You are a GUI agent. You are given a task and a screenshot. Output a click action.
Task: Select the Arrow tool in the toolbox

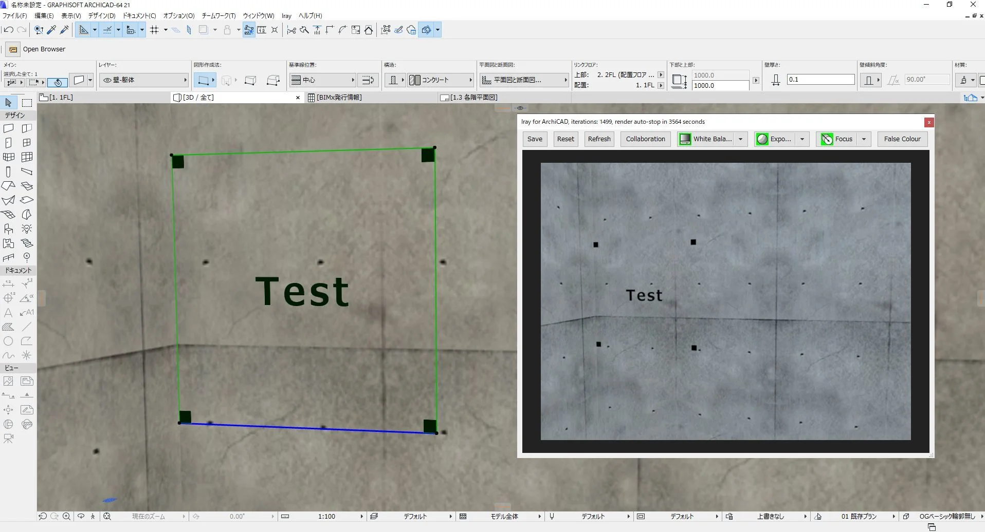[x=9, y=103]
